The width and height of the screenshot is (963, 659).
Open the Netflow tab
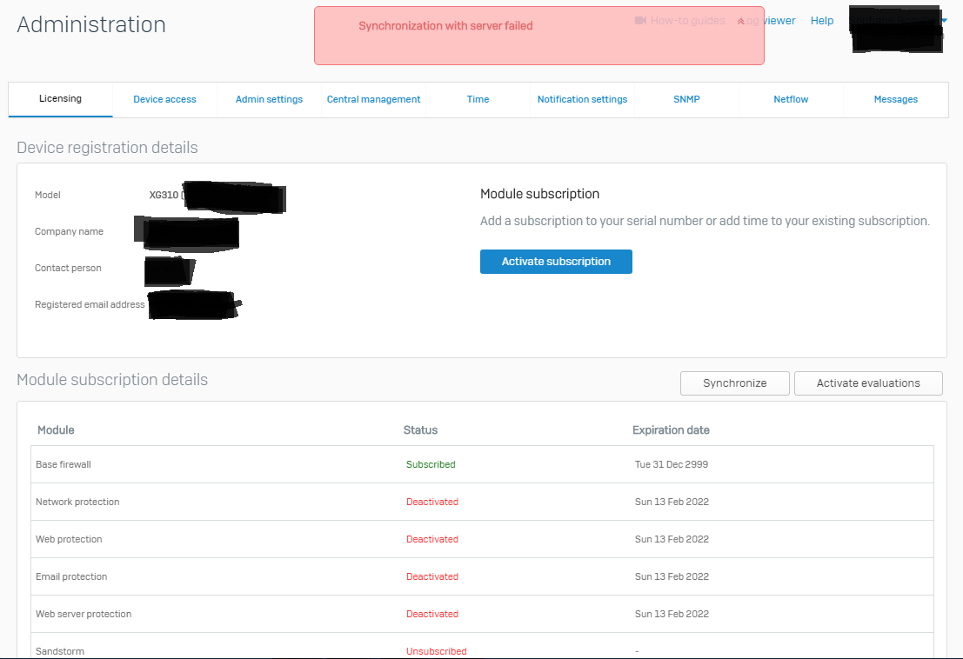[791, 99]
